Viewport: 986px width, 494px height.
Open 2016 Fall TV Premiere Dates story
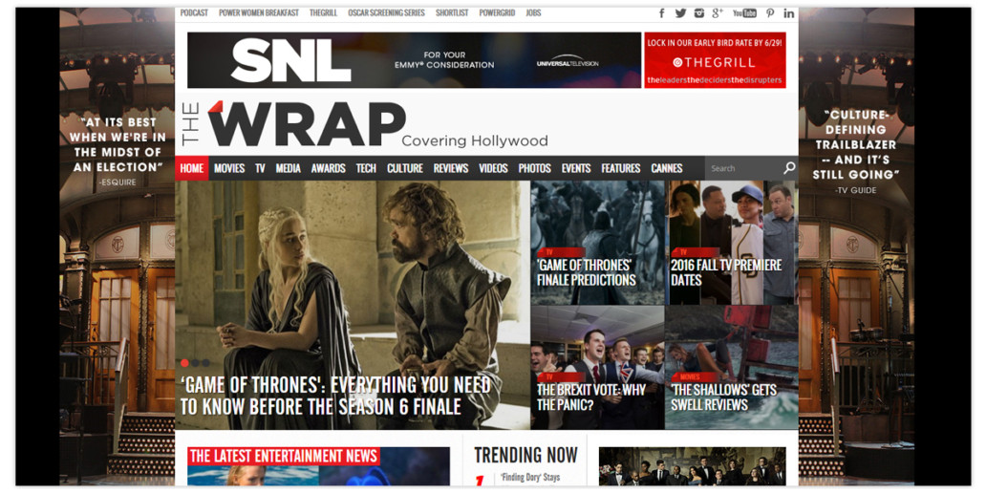[726, 272]
